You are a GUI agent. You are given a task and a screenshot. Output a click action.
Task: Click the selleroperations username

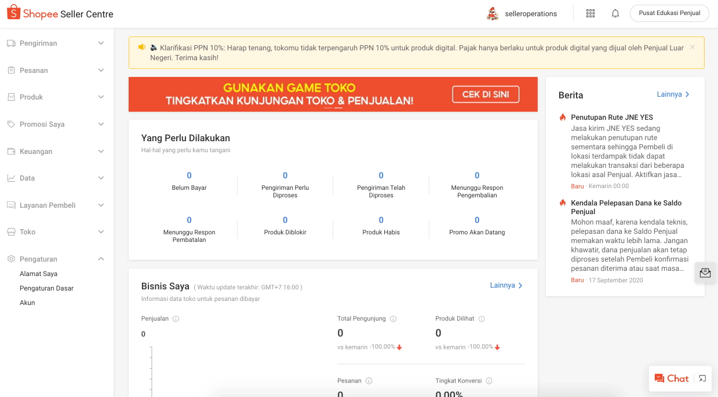531,14
